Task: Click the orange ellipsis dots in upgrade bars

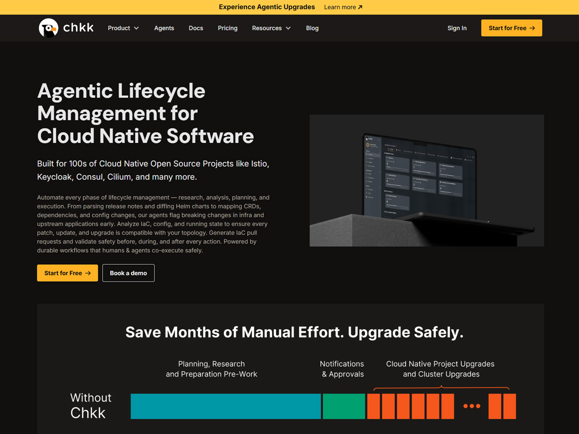Action: tap(471, 406)
